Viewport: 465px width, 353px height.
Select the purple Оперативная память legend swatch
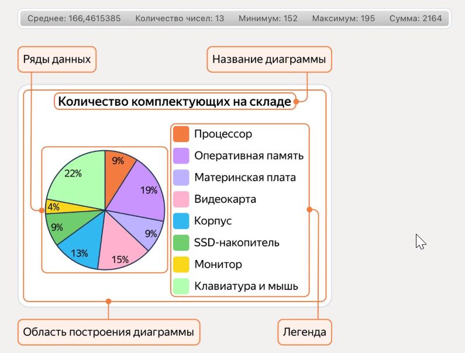181,155
